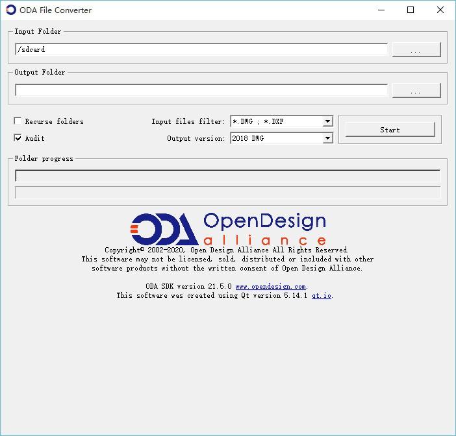
Task: Click the 'Input files filter:' label
Action: [x=188, y=121]
